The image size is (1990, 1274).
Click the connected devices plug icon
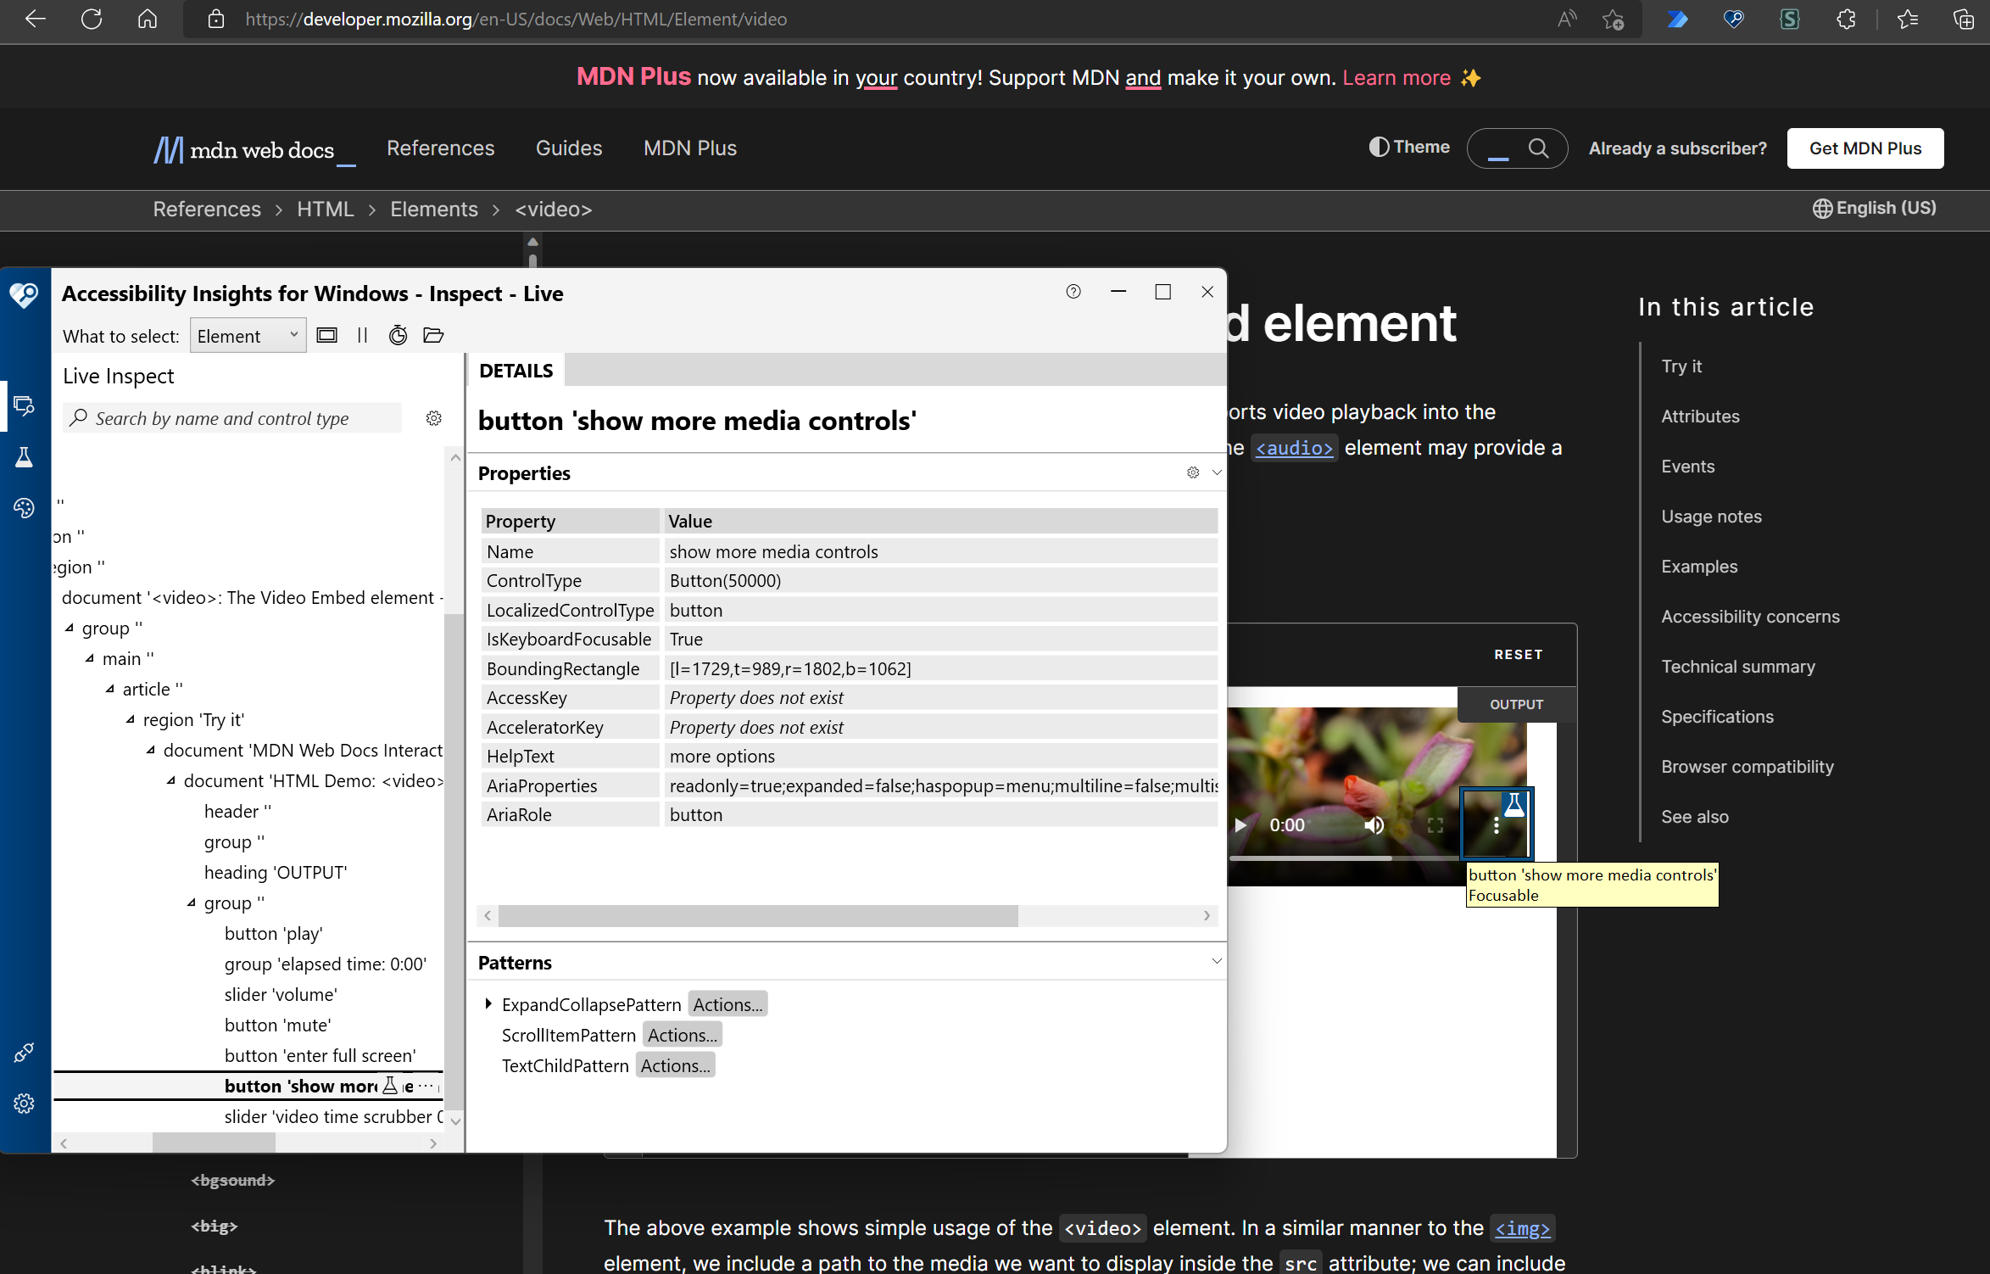(x=25, y=1053)
